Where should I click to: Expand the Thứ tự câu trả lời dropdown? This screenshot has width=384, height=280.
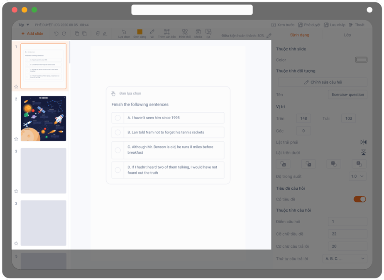coord(345,259)
